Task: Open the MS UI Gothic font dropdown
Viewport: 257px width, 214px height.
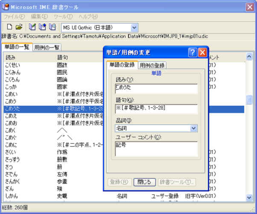Action: 134,27
